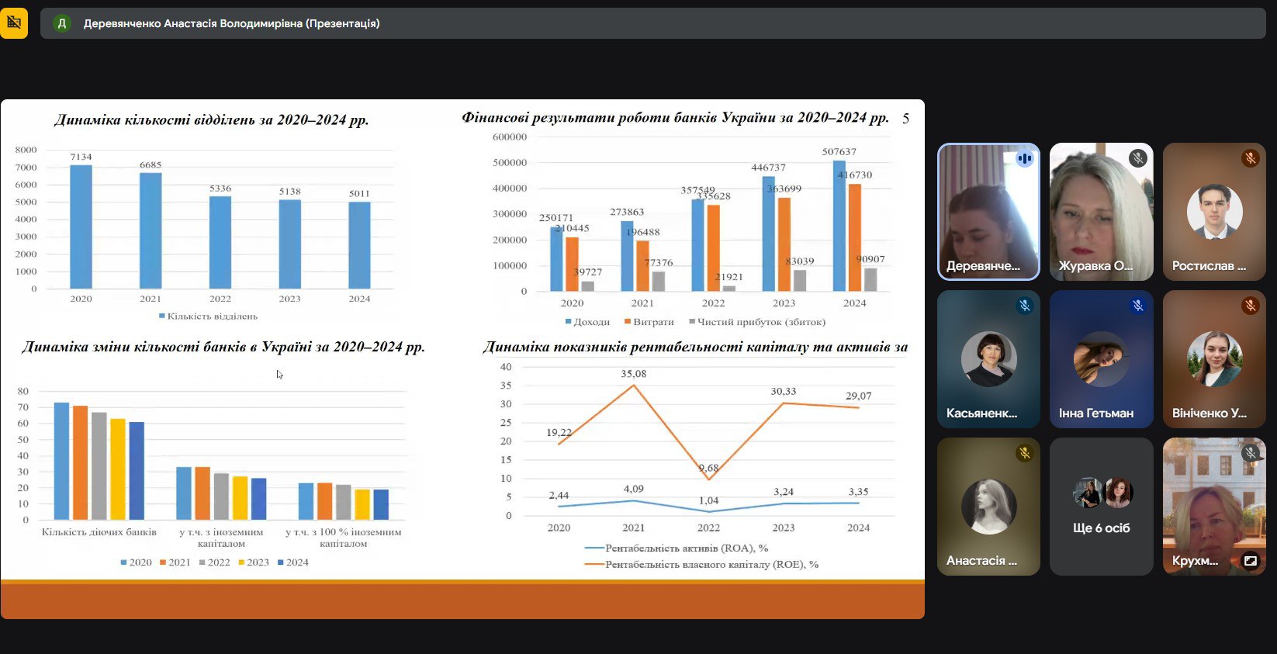The image size is (1277, 654).
Task: Open Інна Гетьман participant tile
Action: 1102,359
